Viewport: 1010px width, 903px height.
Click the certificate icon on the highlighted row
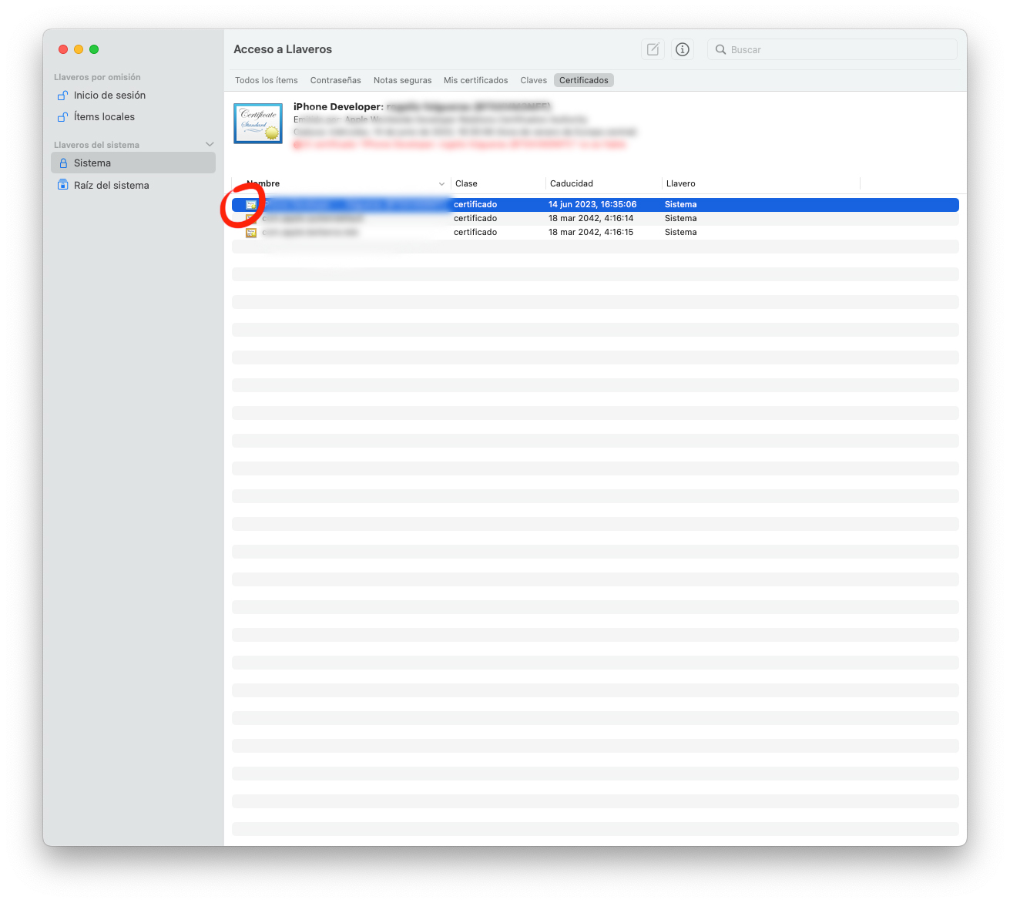250,204
